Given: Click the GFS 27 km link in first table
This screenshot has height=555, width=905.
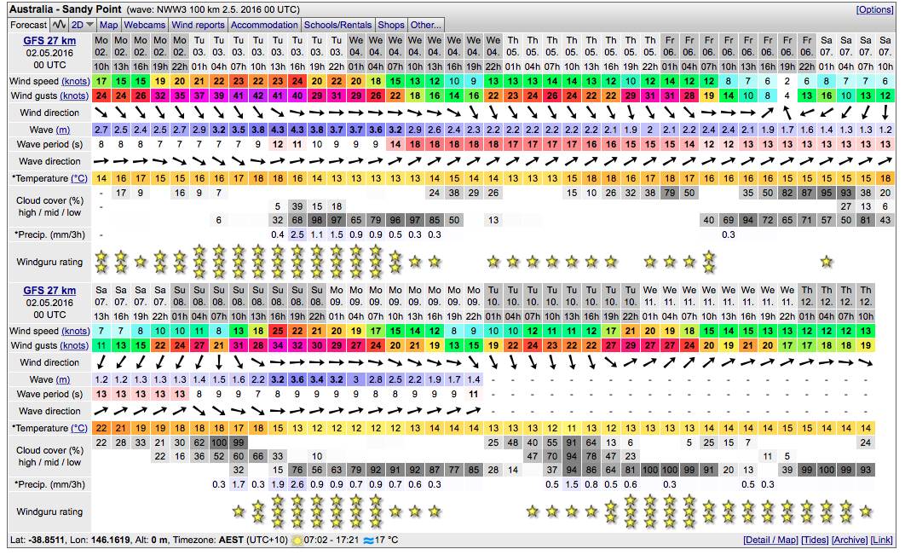Looking at the screenshot, I should (x=49, y=40).
